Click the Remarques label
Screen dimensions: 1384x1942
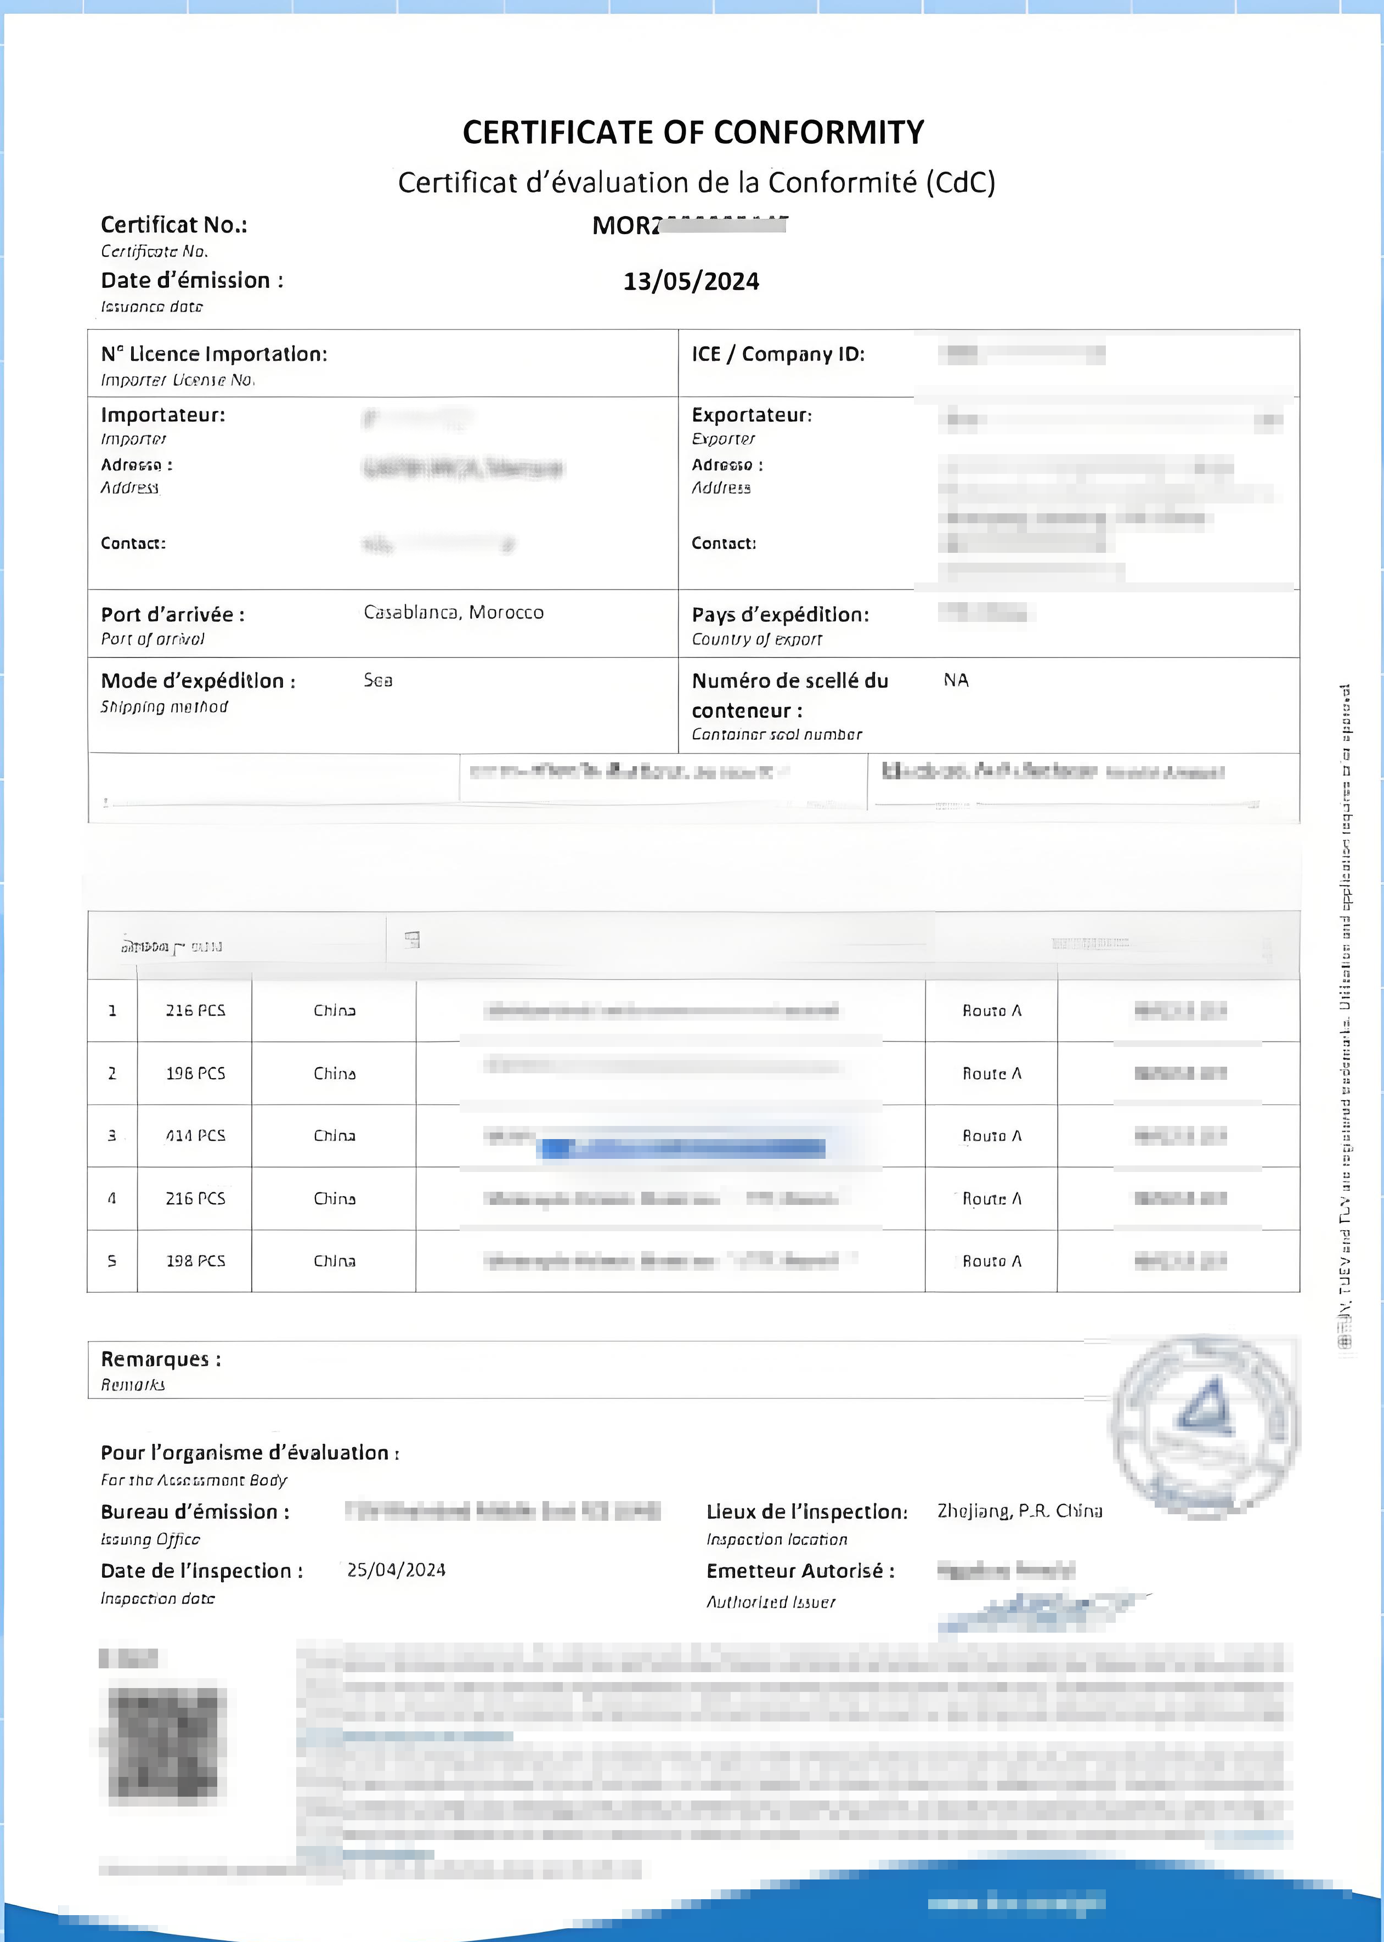(161, 1359)
